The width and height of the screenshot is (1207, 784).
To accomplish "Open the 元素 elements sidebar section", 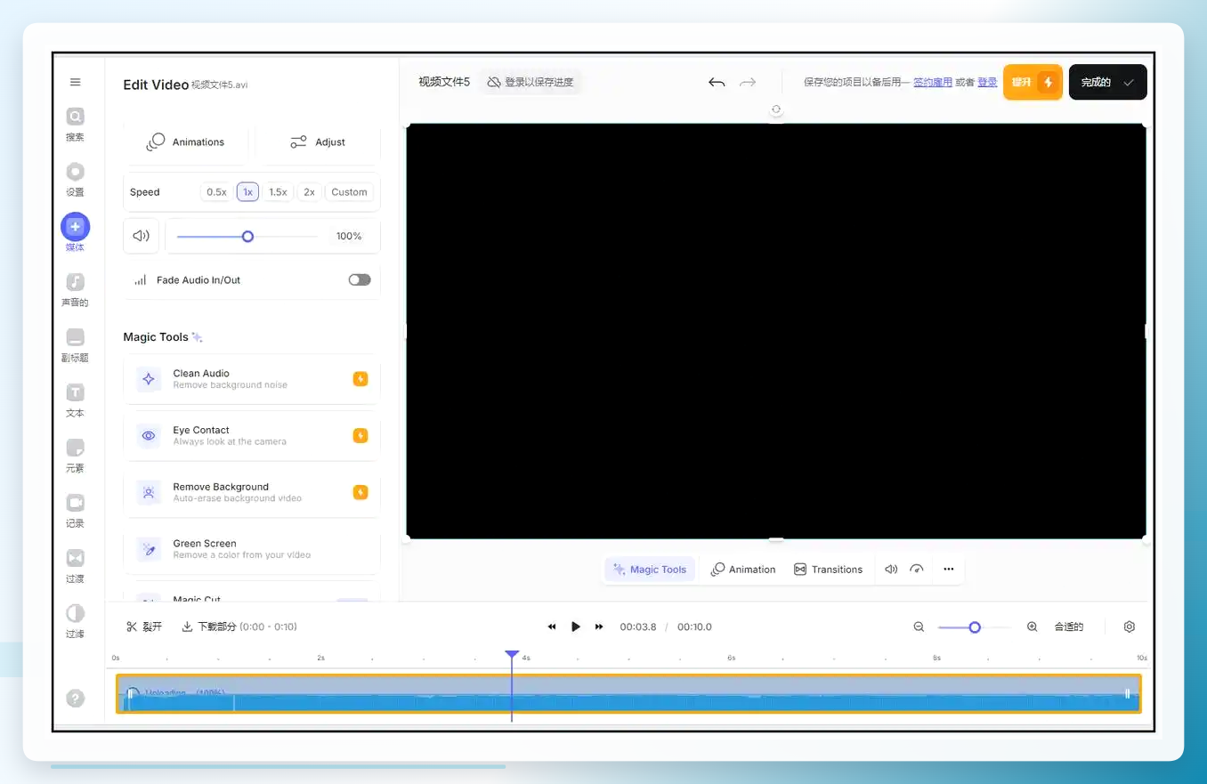I will click(x=75, y=455).
